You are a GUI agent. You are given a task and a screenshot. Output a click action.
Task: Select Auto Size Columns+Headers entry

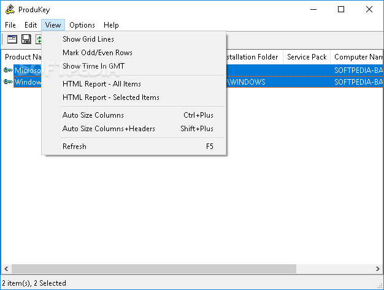(x=134, y=129)
